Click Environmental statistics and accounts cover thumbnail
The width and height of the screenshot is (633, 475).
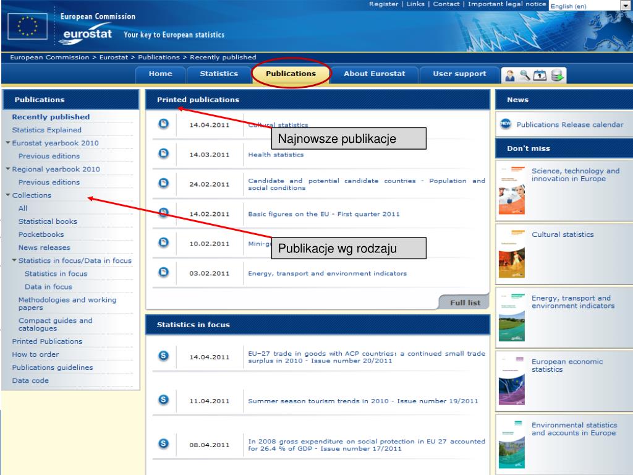point(511,444)
